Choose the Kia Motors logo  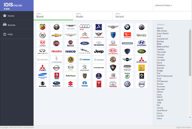click(x=113, y=52)
